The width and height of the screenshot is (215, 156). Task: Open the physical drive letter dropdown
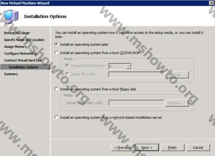click(x=120, y=66)
